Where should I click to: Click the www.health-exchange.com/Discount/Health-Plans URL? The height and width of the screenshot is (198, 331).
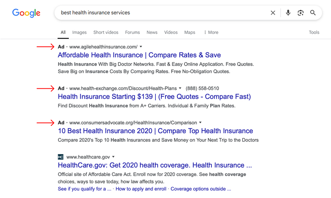coord(123,88)
